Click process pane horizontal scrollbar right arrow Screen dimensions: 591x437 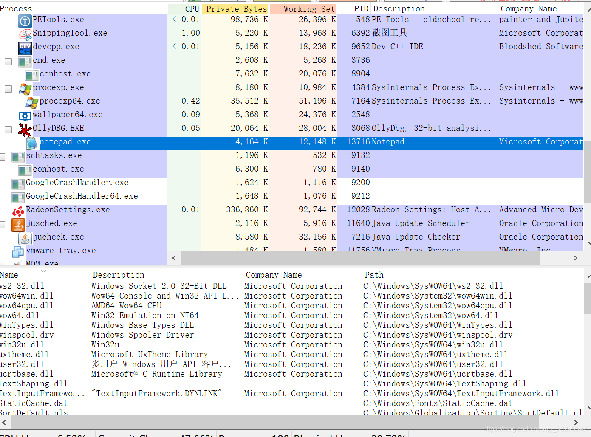click(576, 258)
